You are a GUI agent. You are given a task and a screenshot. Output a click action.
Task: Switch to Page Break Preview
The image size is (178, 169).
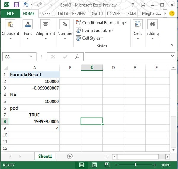coord(107,165)
